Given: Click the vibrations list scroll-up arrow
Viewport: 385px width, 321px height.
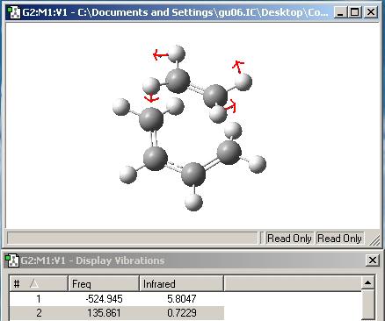Looking at the screenshot, I should [x=367, y=283].
